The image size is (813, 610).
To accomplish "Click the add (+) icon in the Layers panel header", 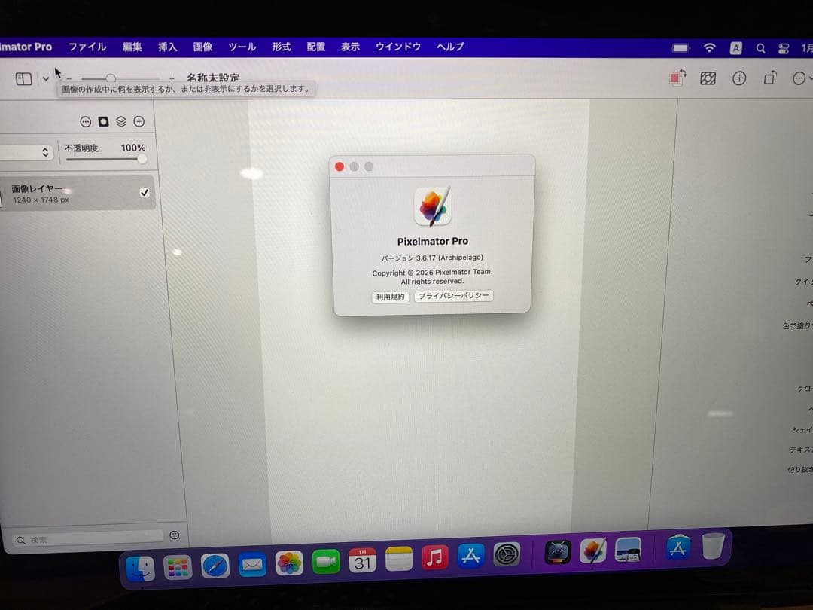I will [x=139, y=121].
